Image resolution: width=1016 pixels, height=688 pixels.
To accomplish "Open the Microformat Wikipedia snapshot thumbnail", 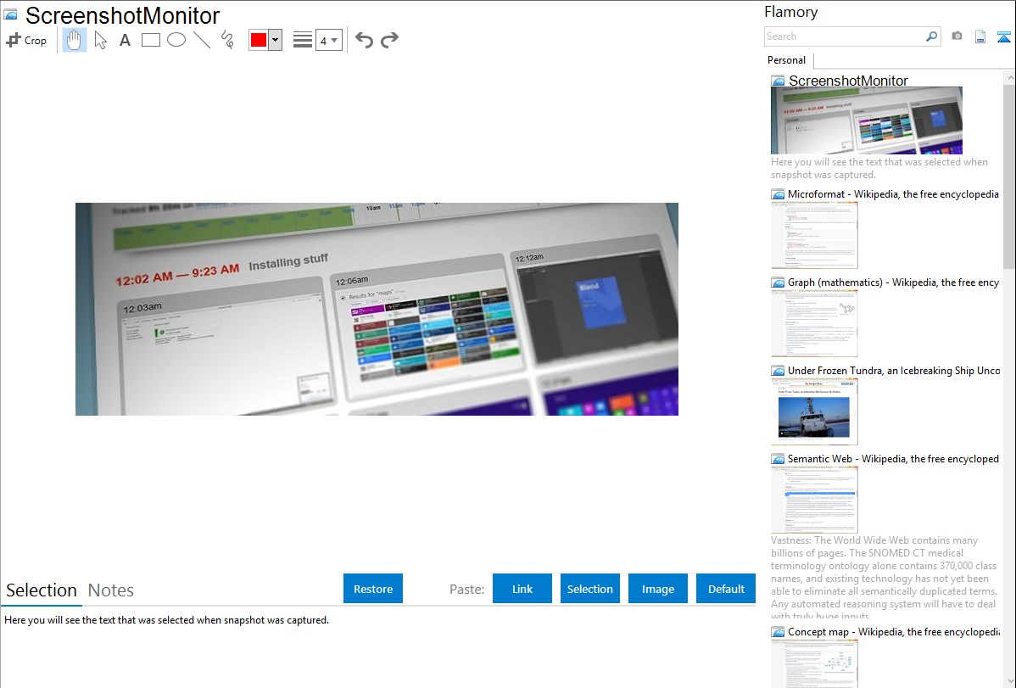I will click(x=814, y=235).
